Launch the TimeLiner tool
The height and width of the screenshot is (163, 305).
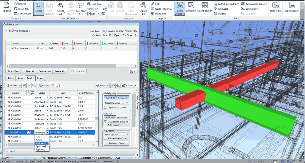pos(191,8)
